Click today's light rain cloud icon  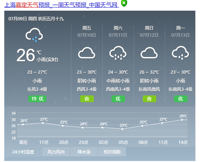click(x=34, y=35)
